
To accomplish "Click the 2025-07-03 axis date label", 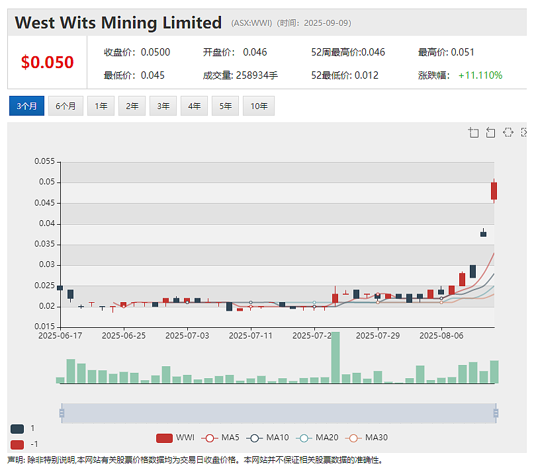I will 187,336.
